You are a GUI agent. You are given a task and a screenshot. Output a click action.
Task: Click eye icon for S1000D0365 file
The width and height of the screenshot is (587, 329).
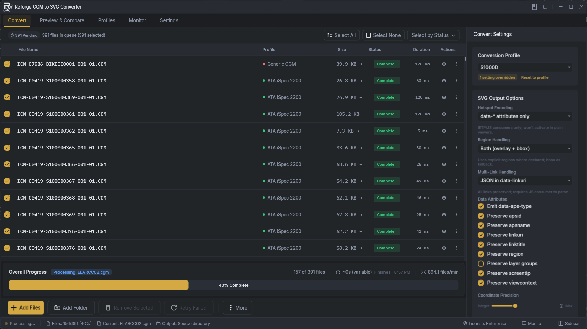coord(444,148)
